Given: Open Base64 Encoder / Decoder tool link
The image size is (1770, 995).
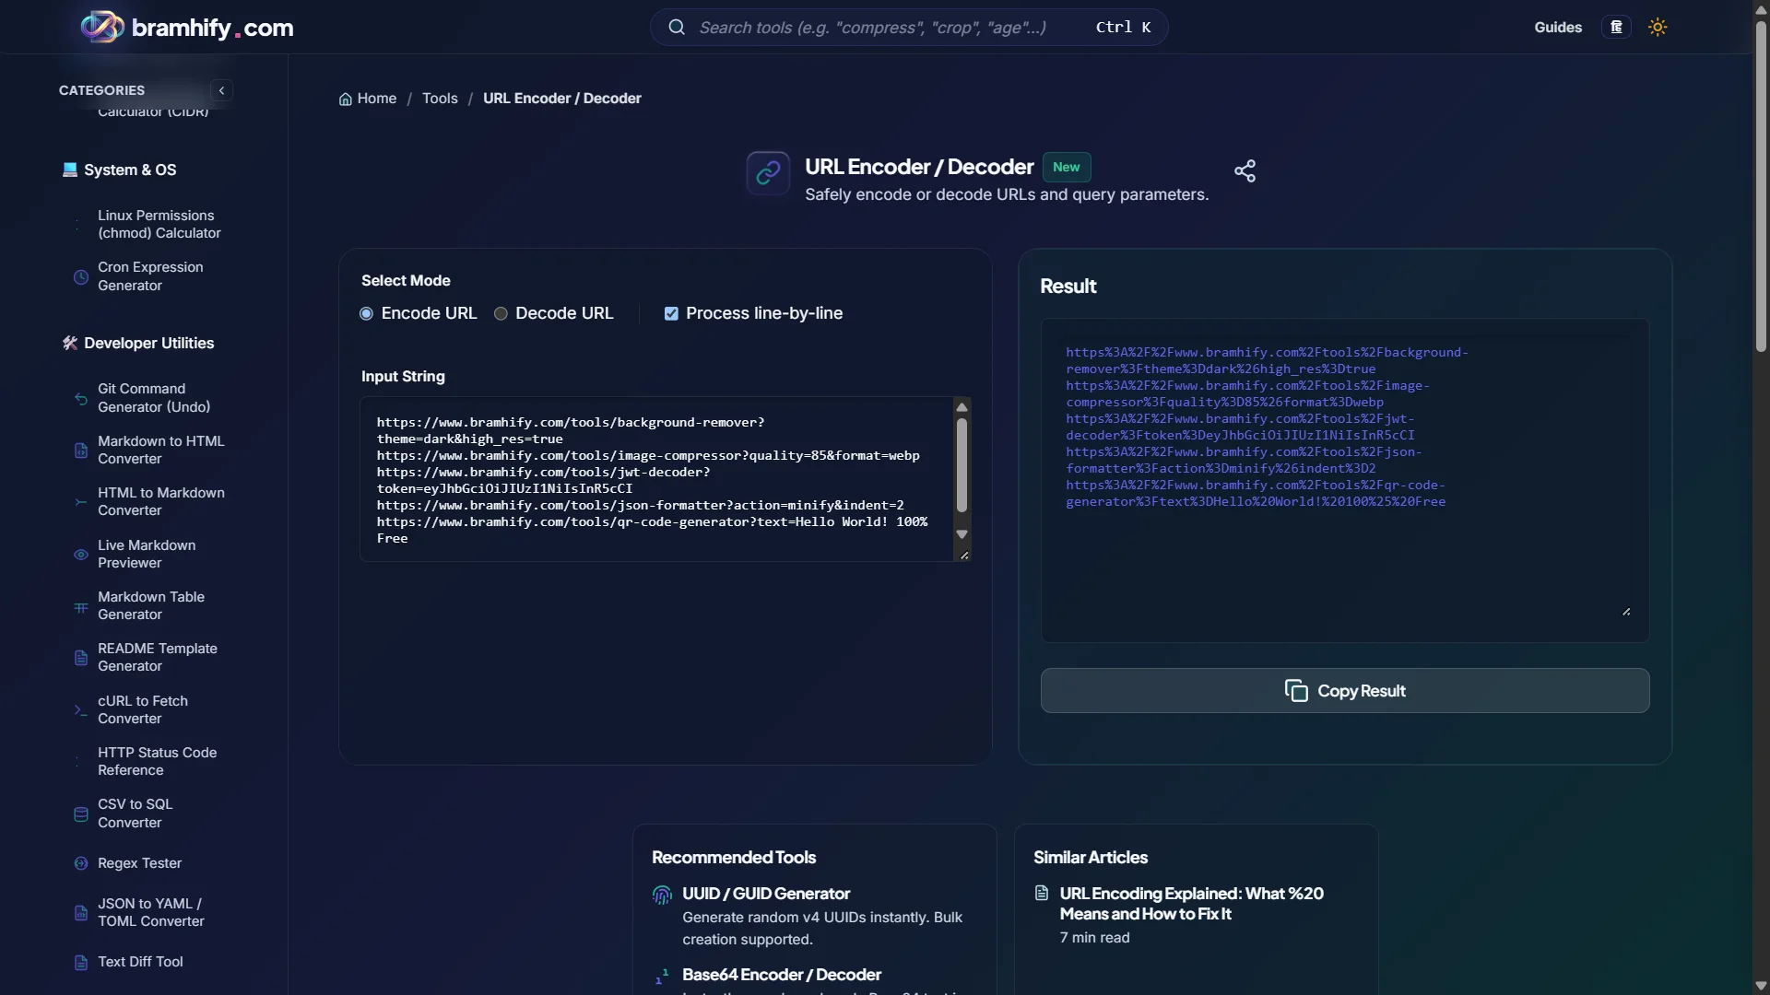Looking at the screenshot, I should 782,976.
